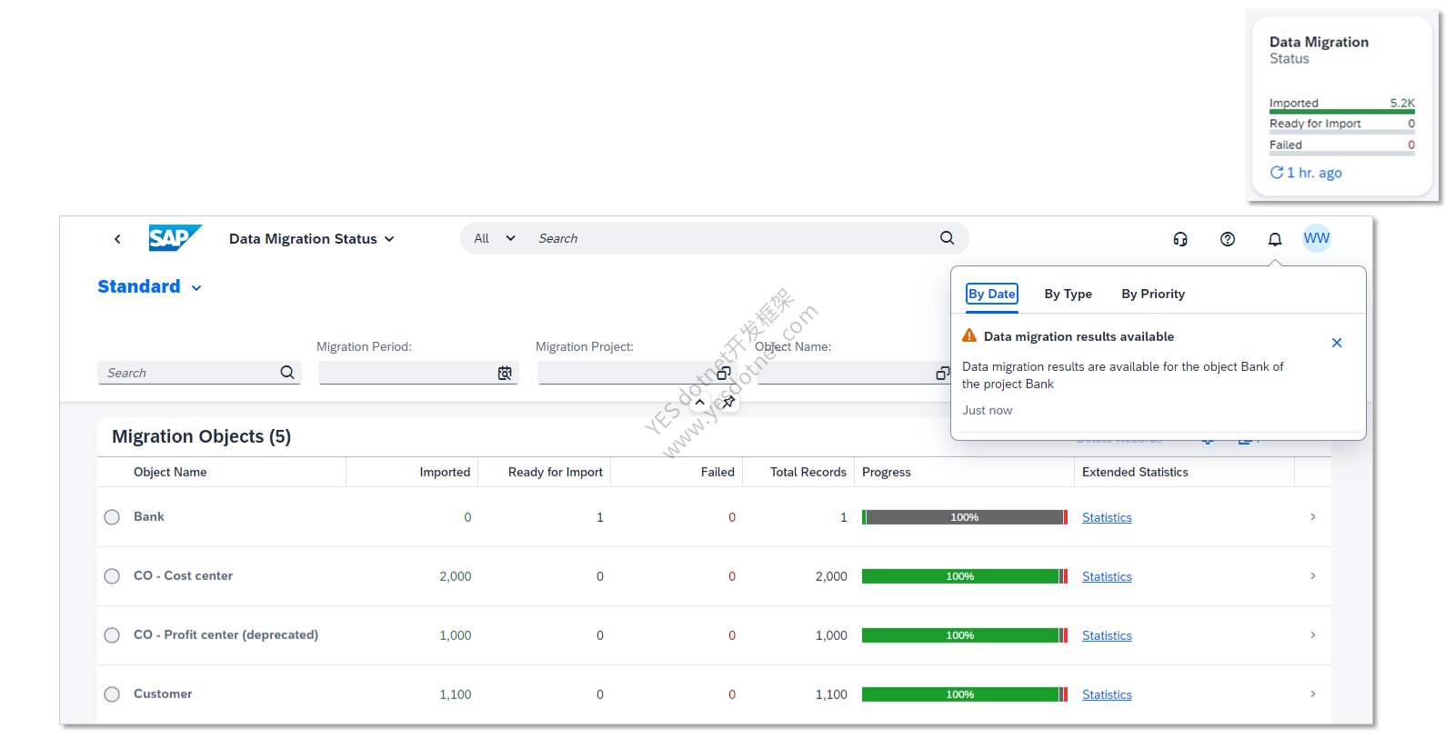Click the Imported column header
Image resolution: width=1455 pixels, height=740 pixels.
(x=445, y=472)
